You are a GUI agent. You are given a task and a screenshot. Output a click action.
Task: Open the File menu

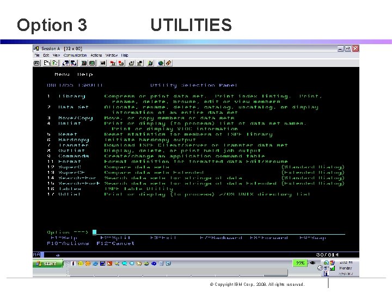coord(37,55)
